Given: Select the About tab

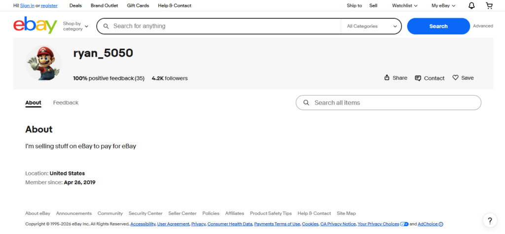Looking at the screenshot, I should pyautogui.click(x=33, y=102).
